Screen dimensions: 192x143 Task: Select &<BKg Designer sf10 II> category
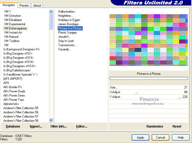click(18, 58)
